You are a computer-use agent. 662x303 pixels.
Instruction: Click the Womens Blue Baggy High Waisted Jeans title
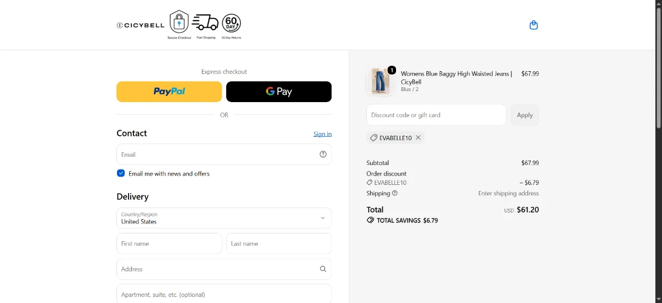click(456, 78)
